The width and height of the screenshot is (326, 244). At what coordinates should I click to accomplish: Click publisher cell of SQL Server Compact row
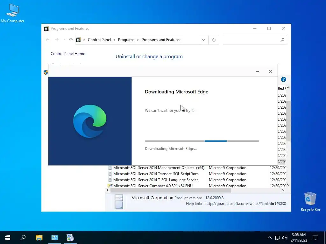click(x=227, y=186)
